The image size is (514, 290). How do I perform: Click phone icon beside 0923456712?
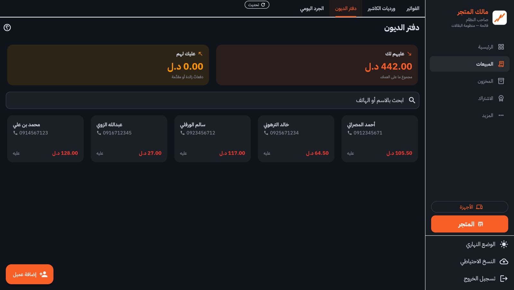[x=182, y=133]
